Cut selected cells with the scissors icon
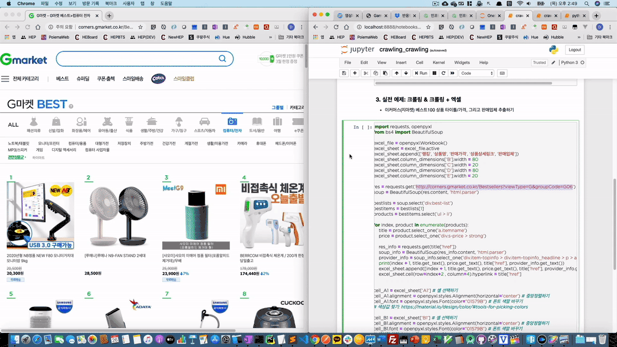This screenshot has width=617, height=347. (x=366, y=73)
